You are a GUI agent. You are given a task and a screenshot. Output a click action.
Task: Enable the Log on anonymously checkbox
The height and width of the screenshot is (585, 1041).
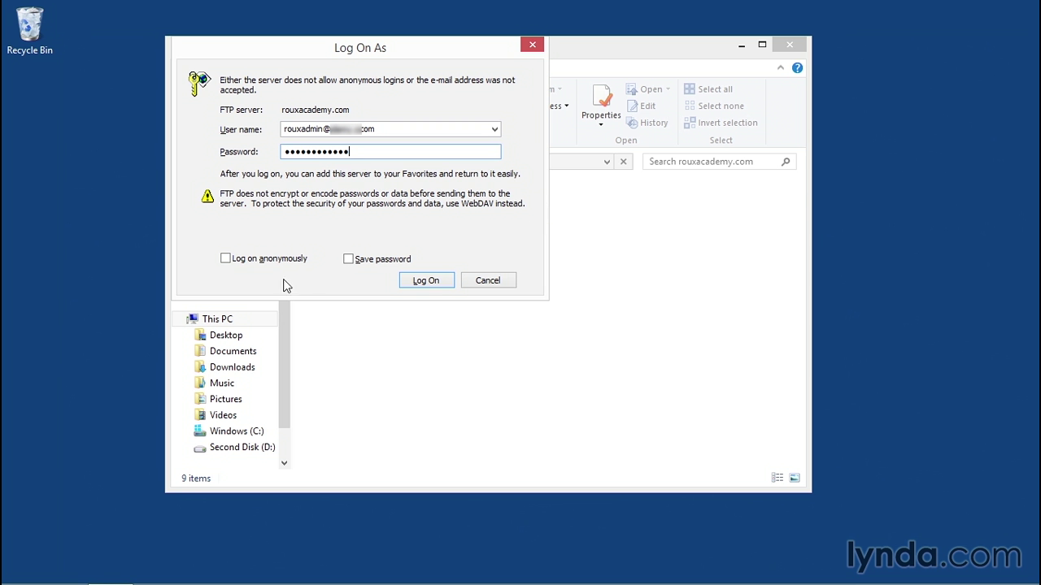click(x=225, y=258)
